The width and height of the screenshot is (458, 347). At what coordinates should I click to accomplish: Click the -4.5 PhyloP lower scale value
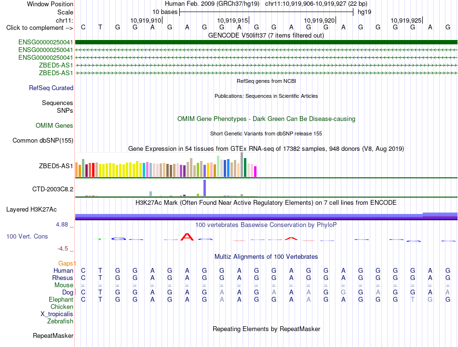(x=63, y=249)
